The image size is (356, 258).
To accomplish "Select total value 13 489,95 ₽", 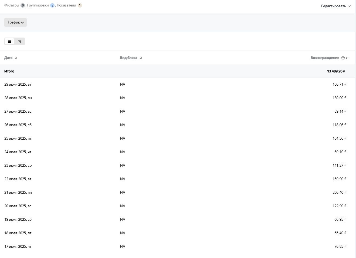I will tap(336, 71).
